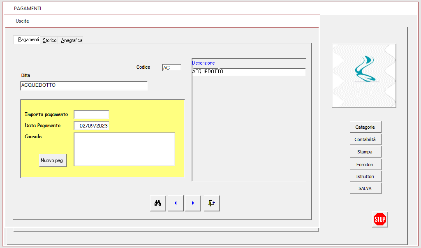Click the PAGAMENTI window title
421x248 pixels.
tap(28, 9)
